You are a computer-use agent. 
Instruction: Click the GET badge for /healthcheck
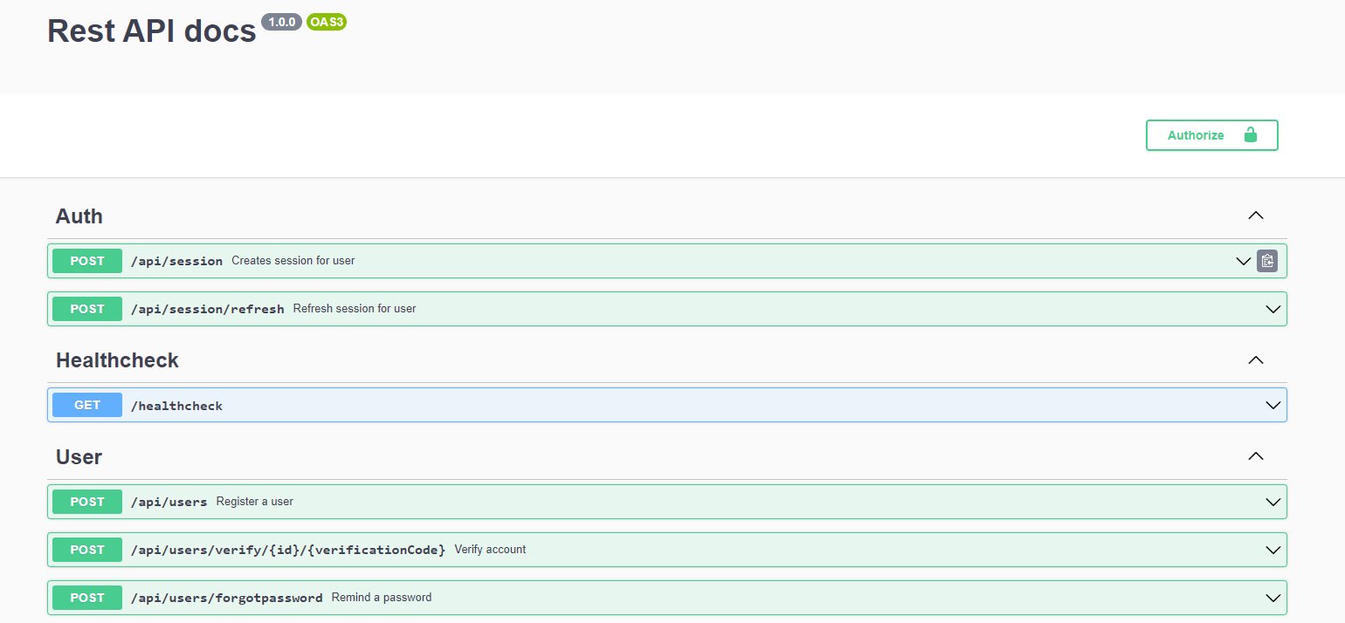(87, 405)
